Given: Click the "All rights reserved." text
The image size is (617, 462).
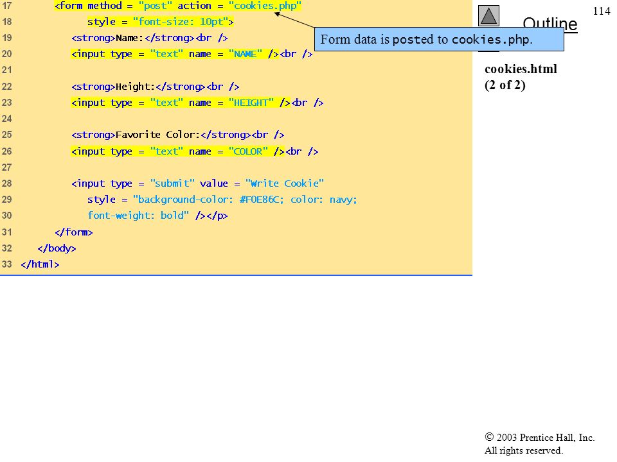Looking at the screenshot, I should [523, 450].
